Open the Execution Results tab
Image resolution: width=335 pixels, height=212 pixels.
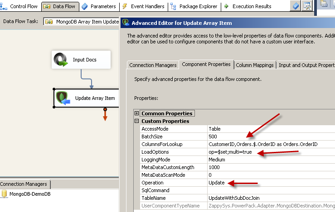248,6
